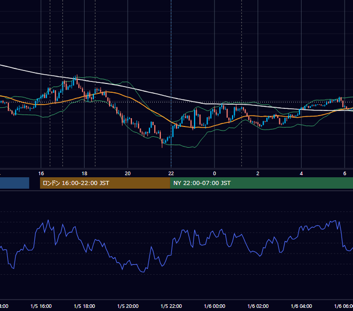Click the "1/6 02:00" date label
Viewport: 353px width, 311px height.
[258, 306]
